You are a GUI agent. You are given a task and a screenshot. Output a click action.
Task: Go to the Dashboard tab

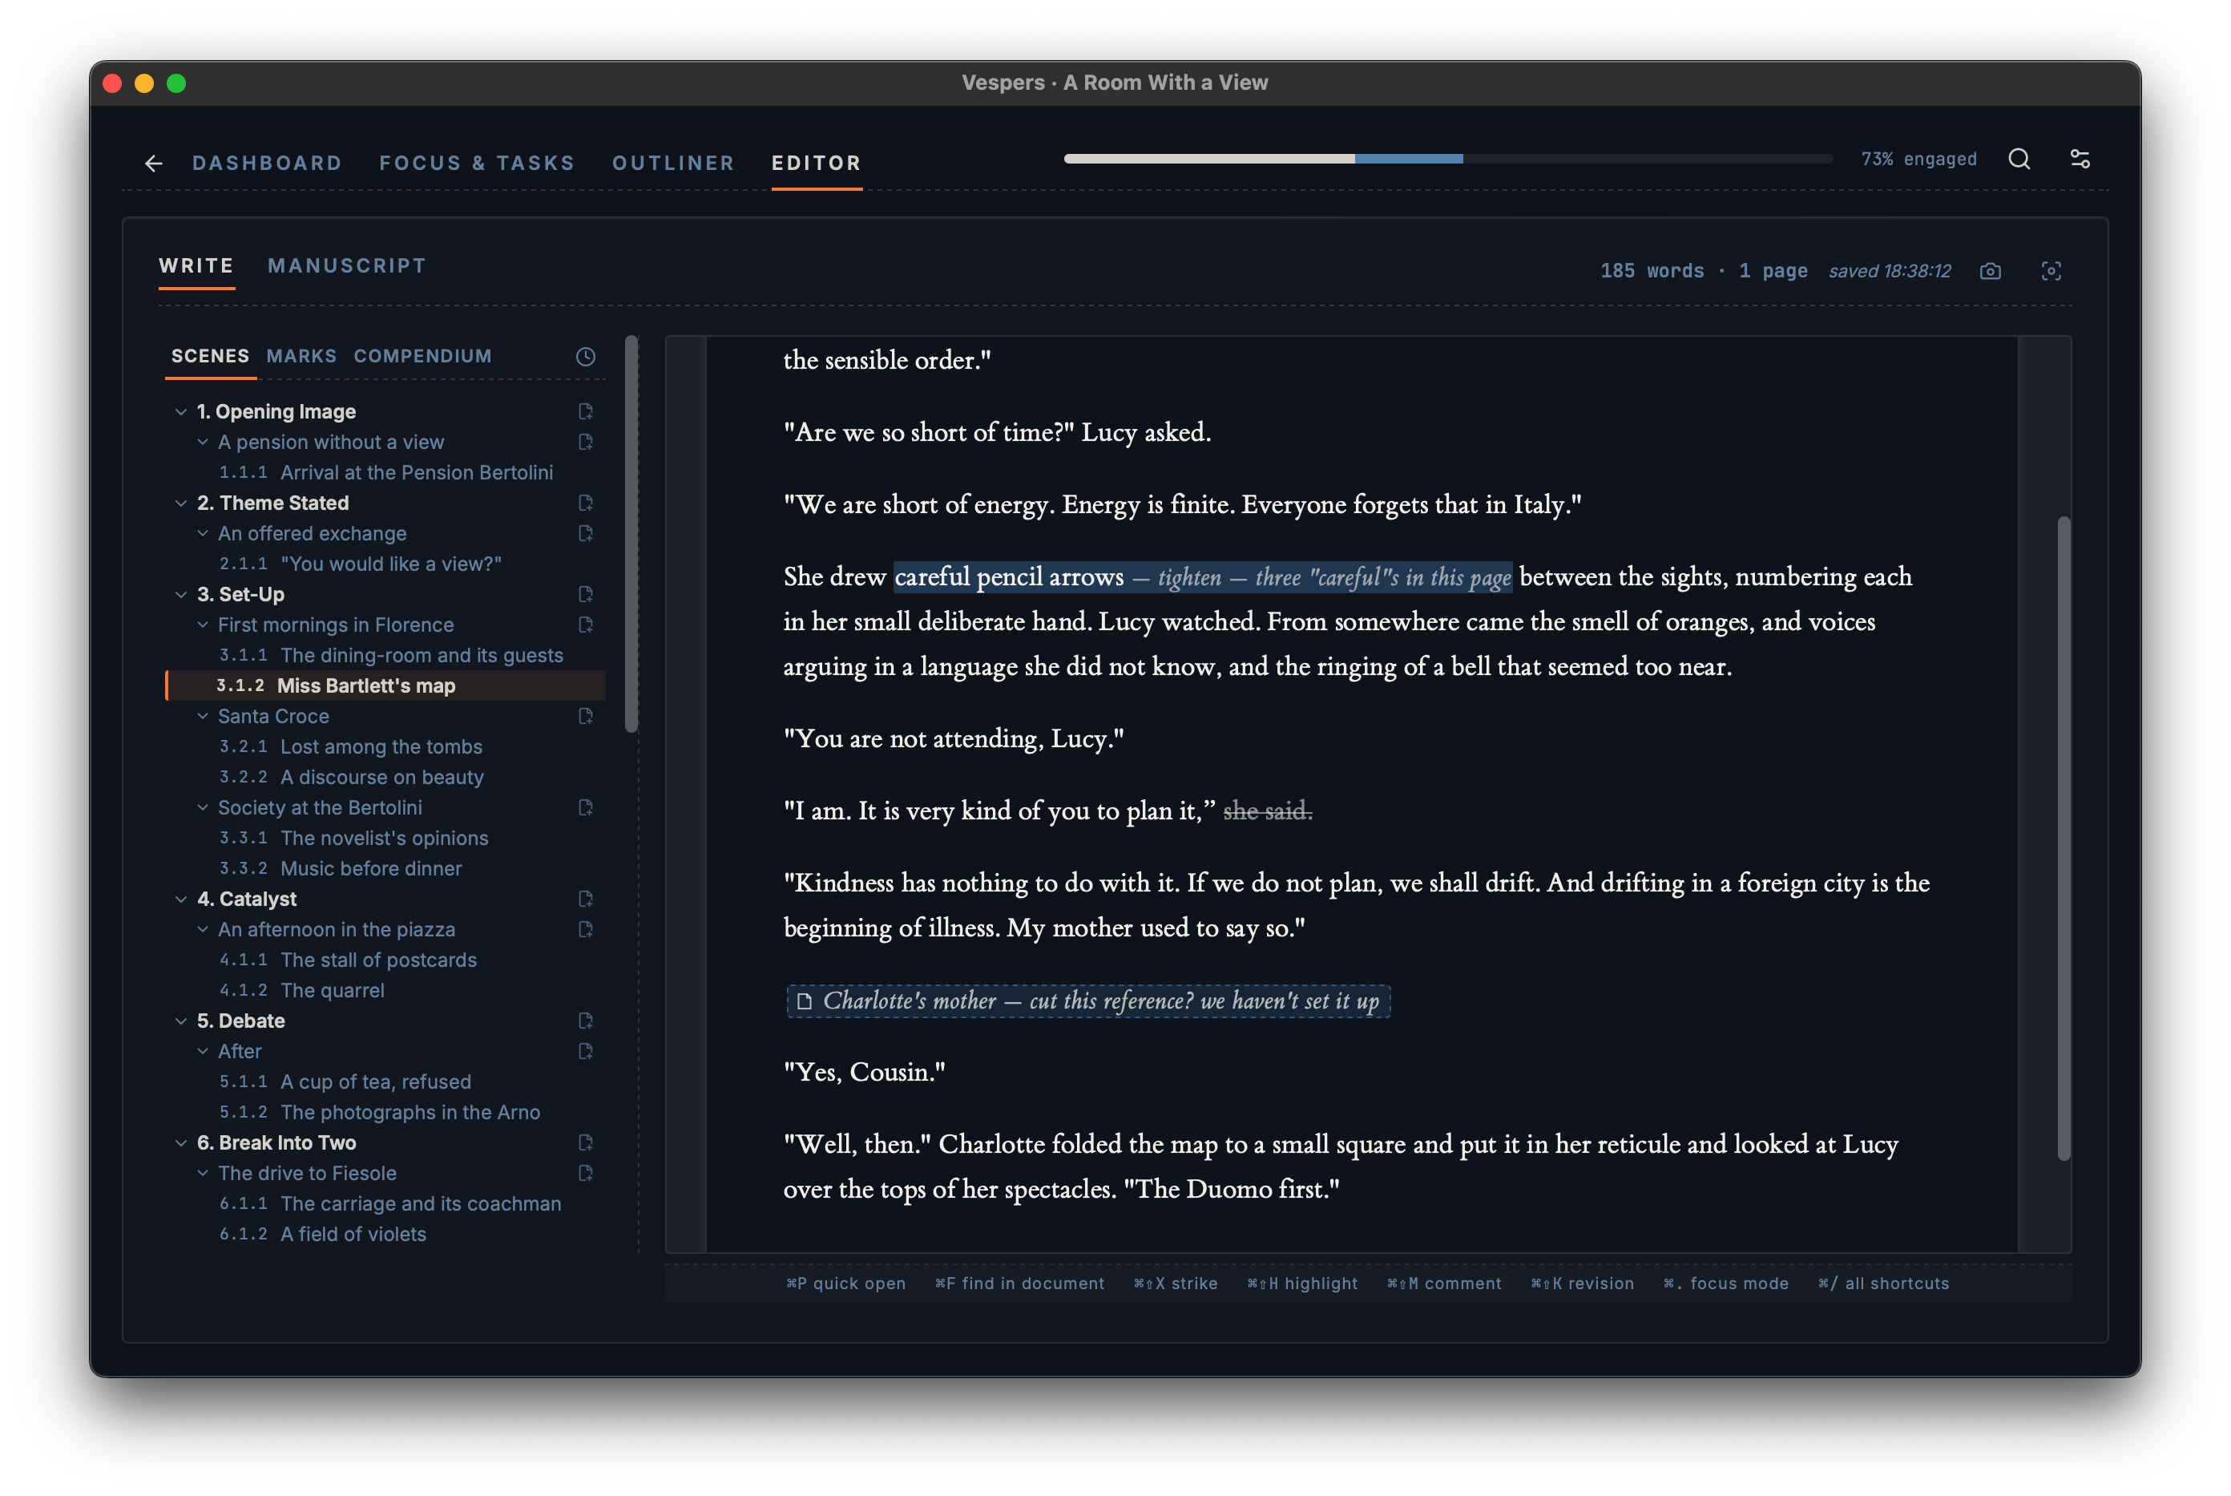(267, 163)
